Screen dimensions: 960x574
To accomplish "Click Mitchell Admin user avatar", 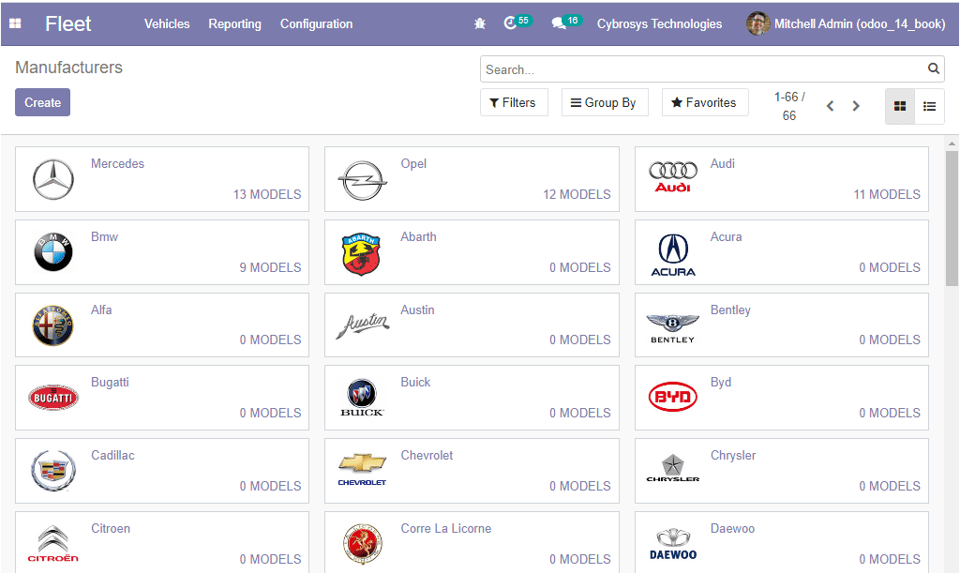I will 757,23.
